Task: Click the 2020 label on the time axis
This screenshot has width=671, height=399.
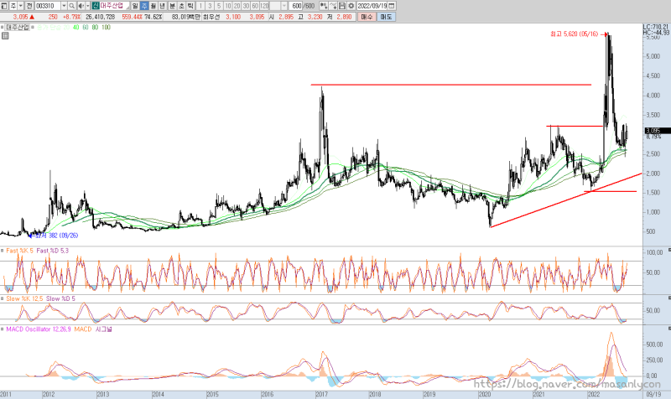Action: 484,394
